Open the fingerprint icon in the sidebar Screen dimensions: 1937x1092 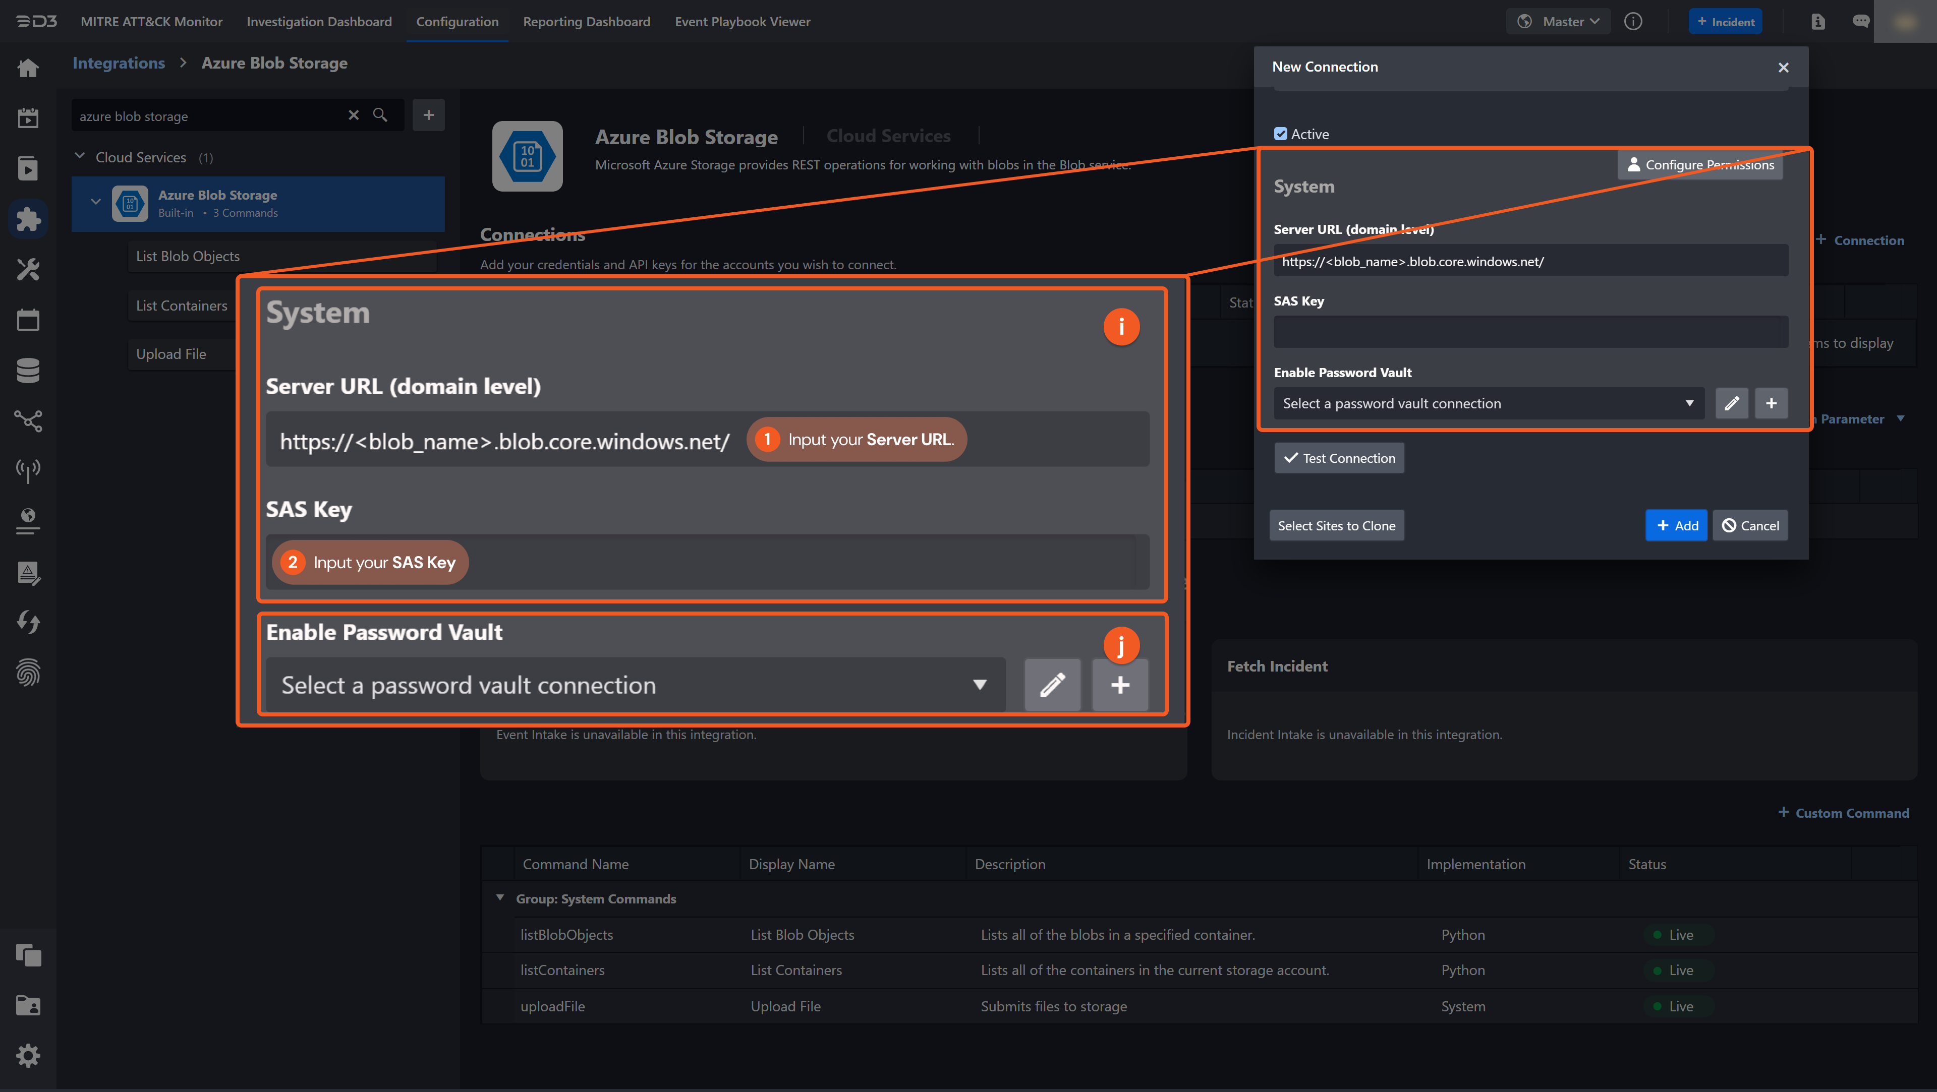[28, 673]
